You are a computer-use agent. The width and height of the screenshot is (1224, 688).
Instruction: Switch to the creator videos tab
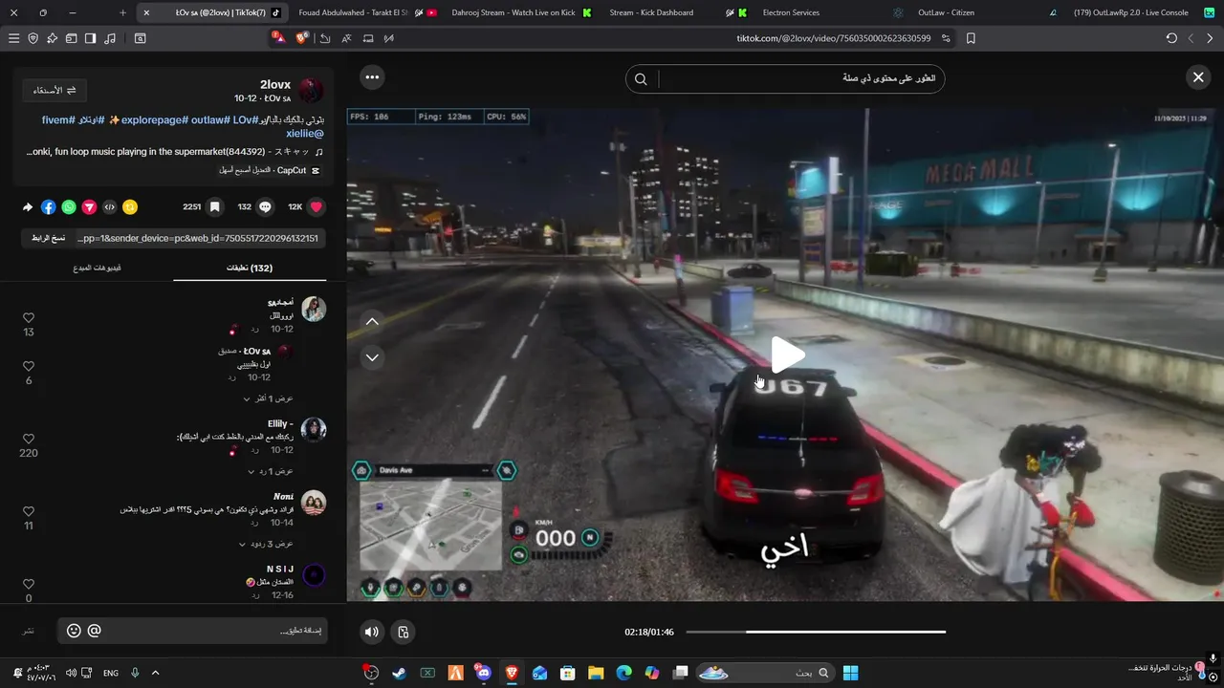(98, 268)
